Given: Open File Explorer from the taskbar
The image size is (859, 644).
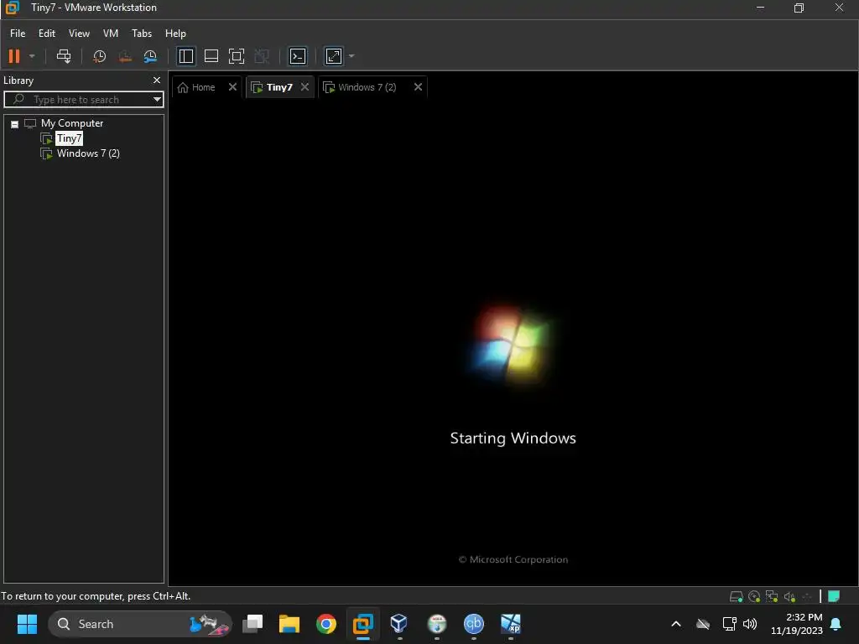Looking at the screenshot, I should [x=289, y=624].
